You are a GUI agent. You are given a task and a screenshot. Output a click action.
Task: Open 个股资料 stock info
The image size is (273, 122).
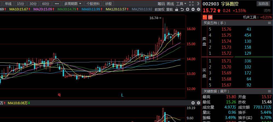point(93,4)
